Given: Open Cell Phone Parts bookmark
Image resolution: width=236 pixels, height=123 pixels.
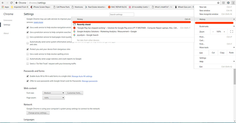Looking at the screenshot, I should 62,7.
